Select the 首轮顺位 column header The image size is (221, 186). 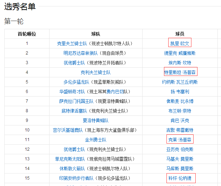pyautogui.click(x=27, y=34)
